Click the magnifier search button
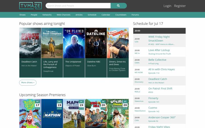This screenshot has height=128, width=205. click(118, 6)
